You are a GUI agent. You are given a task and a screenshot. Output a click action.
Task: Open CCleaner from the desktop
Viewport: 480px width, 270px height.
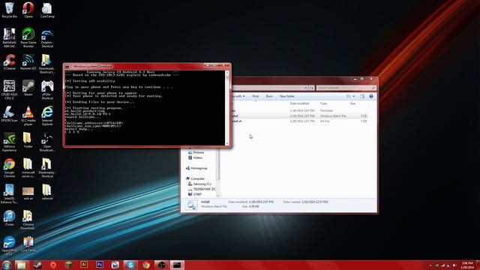[x=9, y=62]
